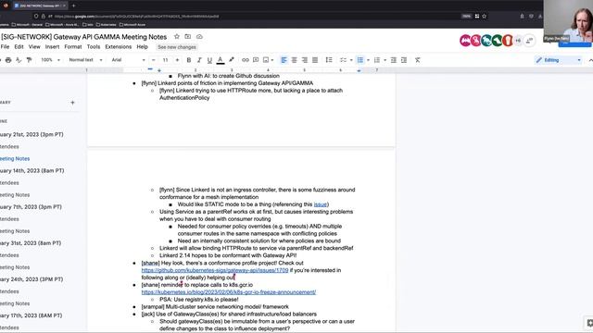The width and height of the screenshot is (593, 333).
Task: Expand bulleted list style options
Action: click(368, 60)
